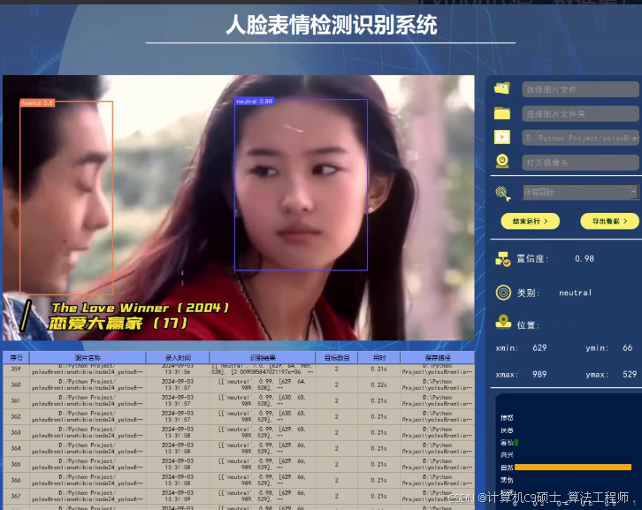The height and width of the screenshot is (510, 642).
Task: Click the ymax value 529
Action: point(630,374)
